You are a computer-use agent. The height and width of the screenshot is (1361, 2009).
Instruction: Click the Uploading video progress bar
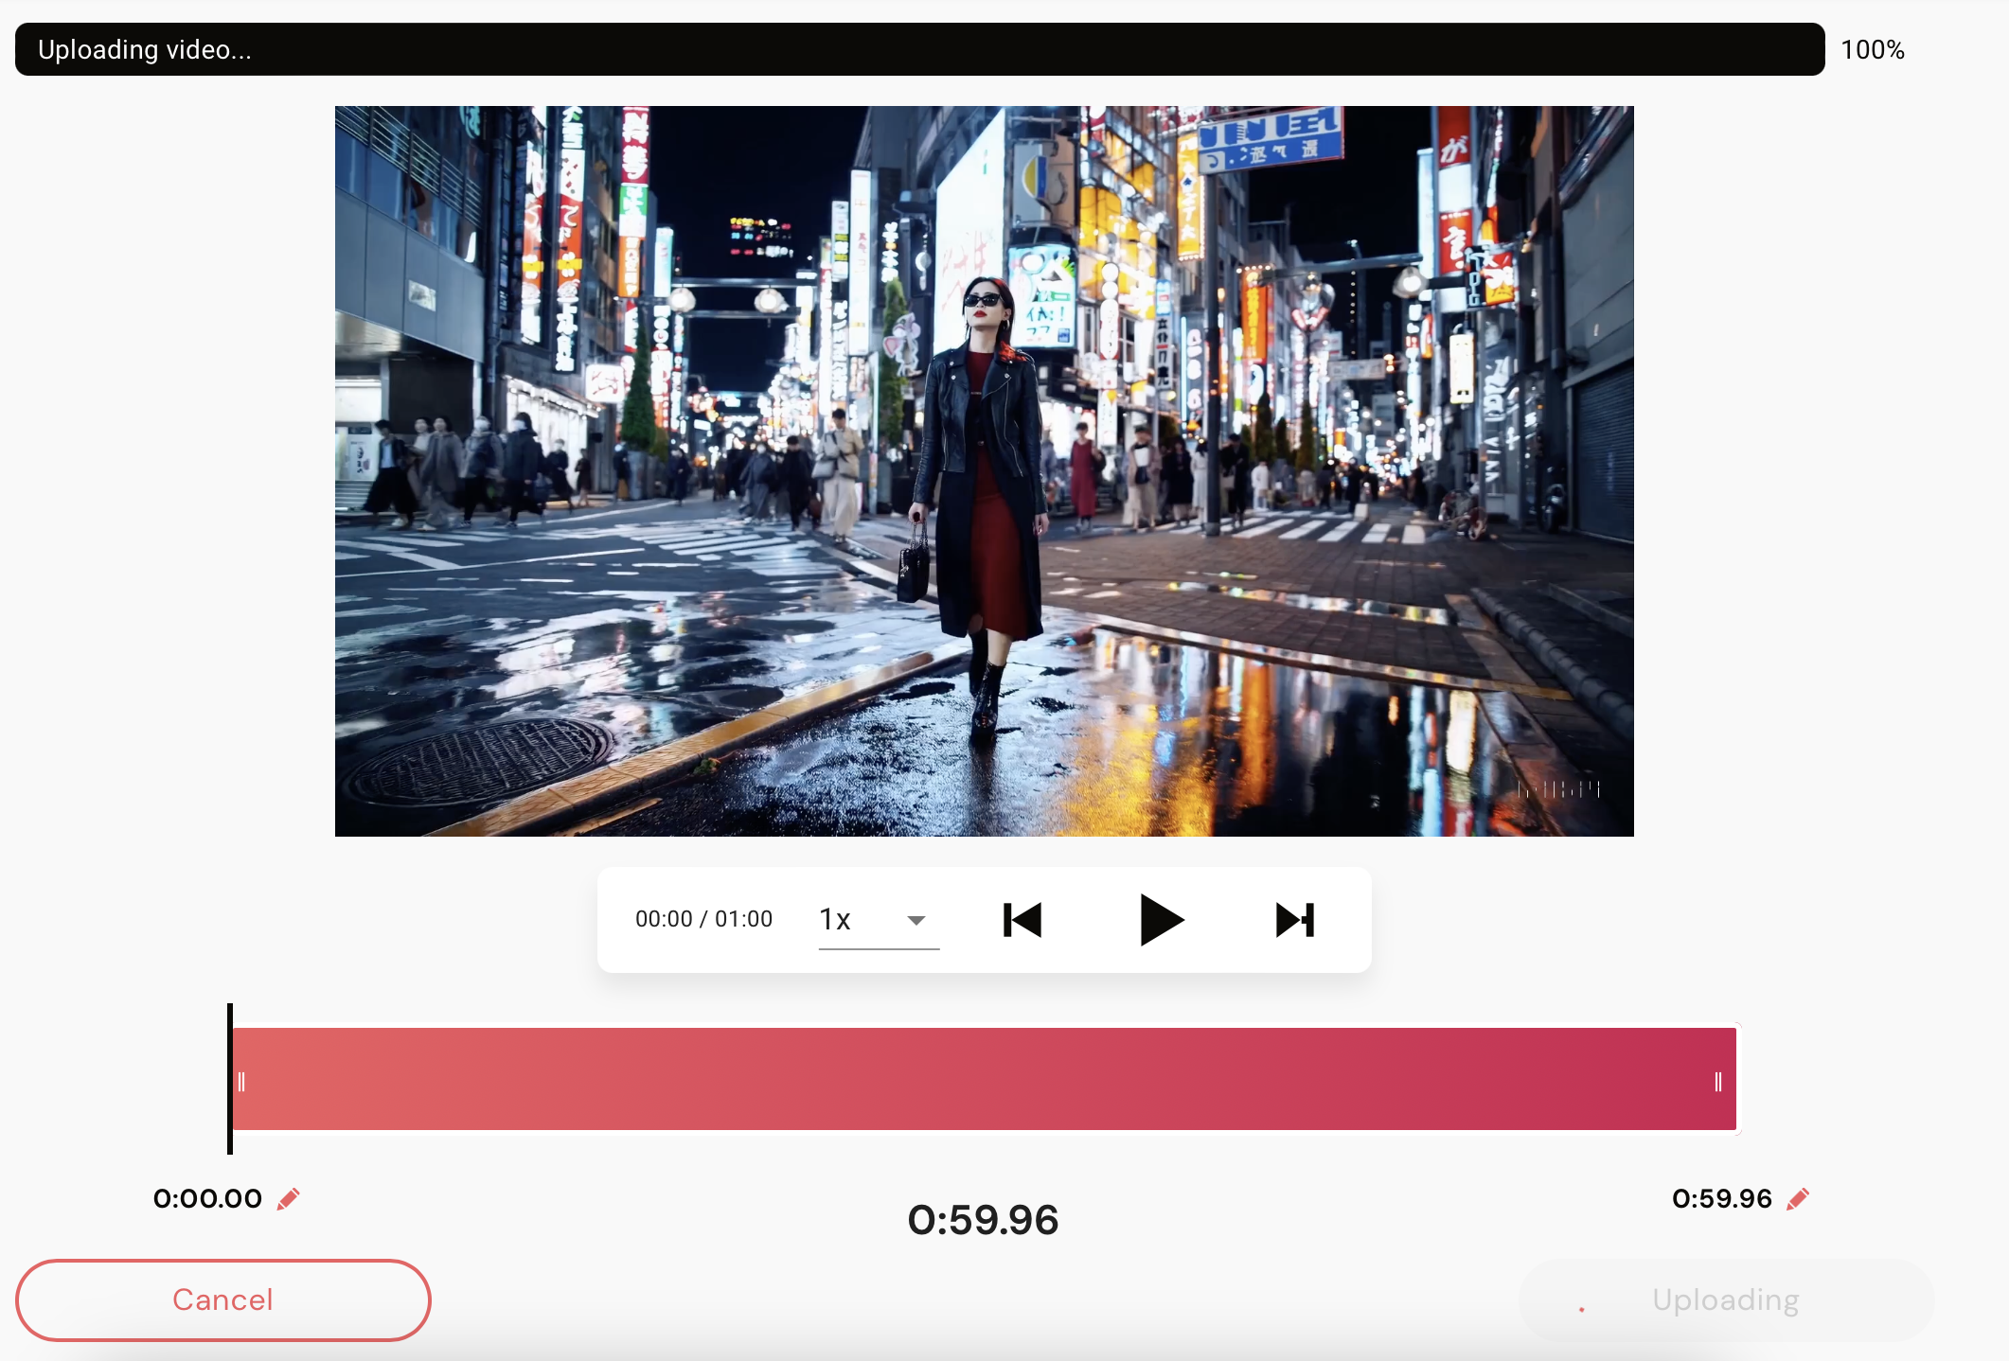(919, 49)
